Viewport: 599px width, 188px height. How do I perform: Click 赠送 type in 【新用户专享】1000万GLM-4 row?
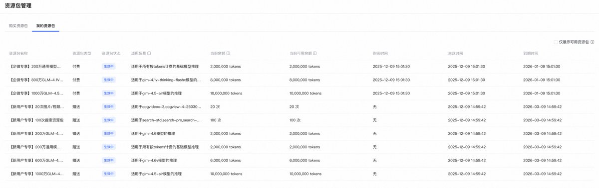pyautogui.click(x=76, y=174)
